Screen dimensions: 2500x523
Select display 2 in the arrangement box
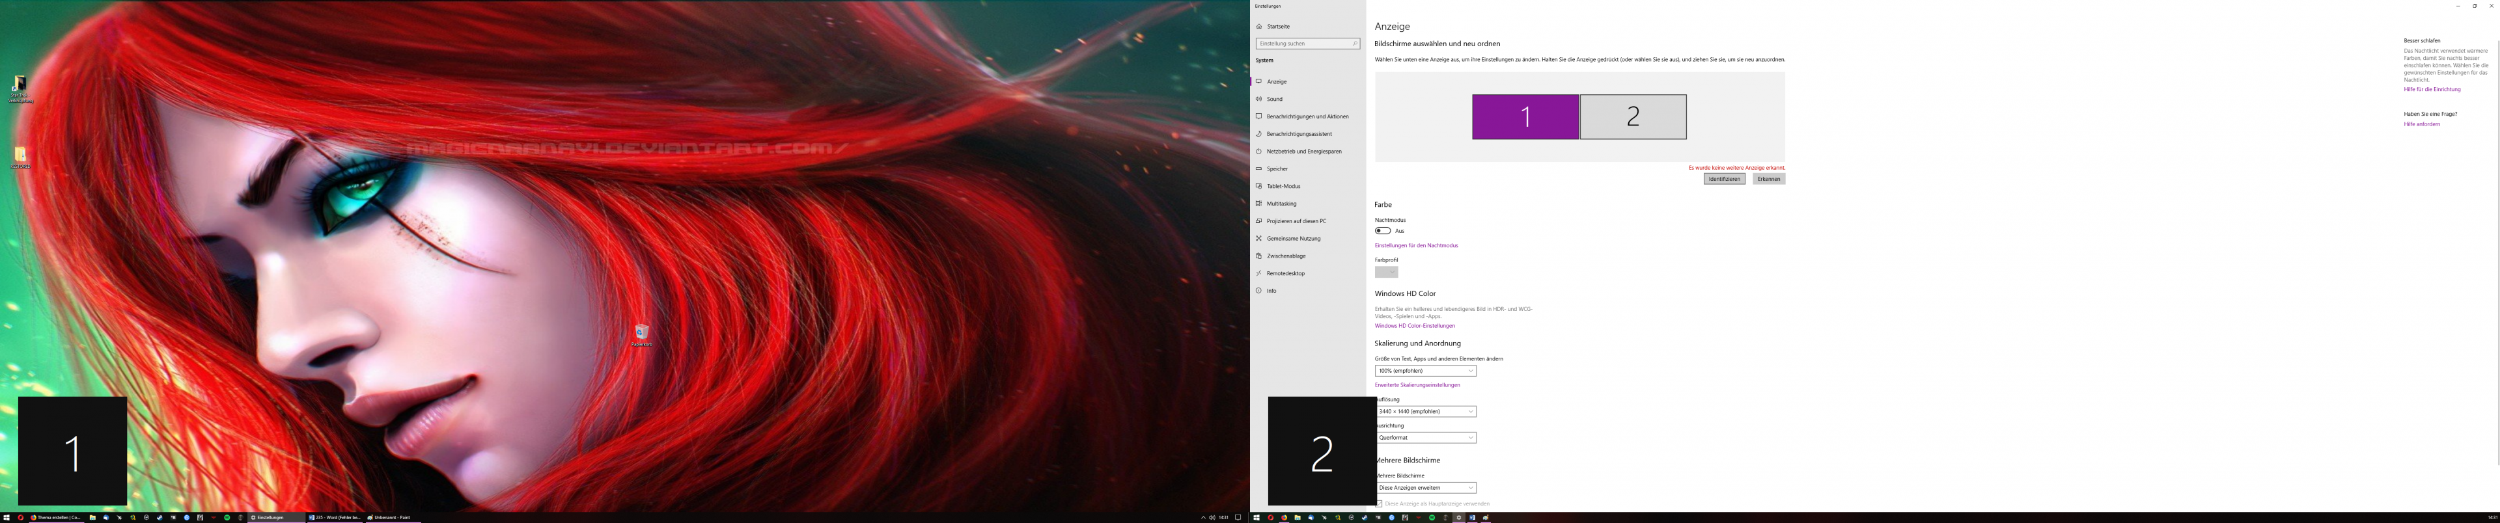click(x=1633, y=116)
